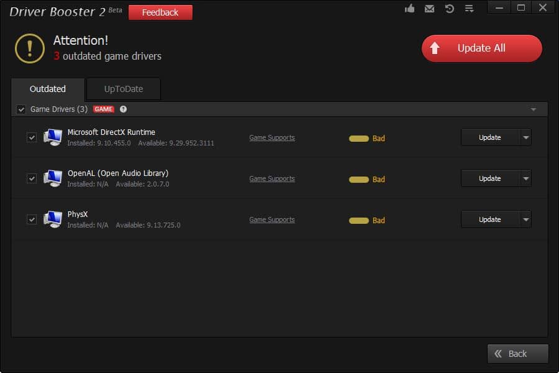
Task: Open OpenAL Update dropdown arrow
Action: 526,178
